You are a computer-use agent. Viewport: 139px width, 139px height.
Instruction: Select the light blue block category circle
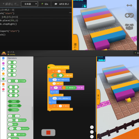(x=3, y=68)
